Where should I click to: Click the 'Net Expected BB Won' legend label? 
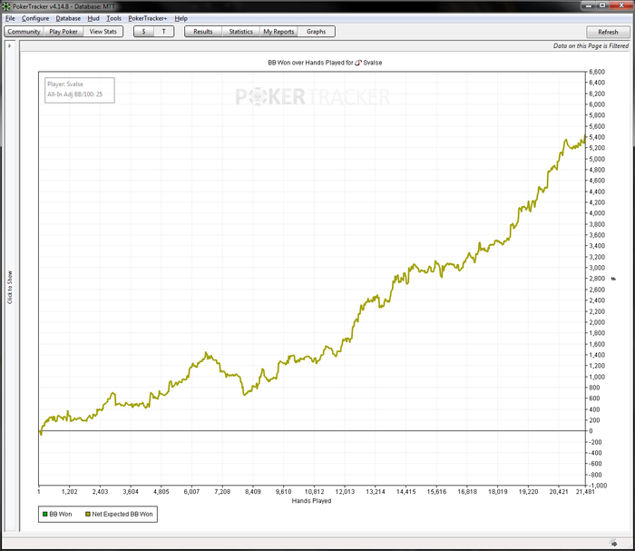(122, 514)
